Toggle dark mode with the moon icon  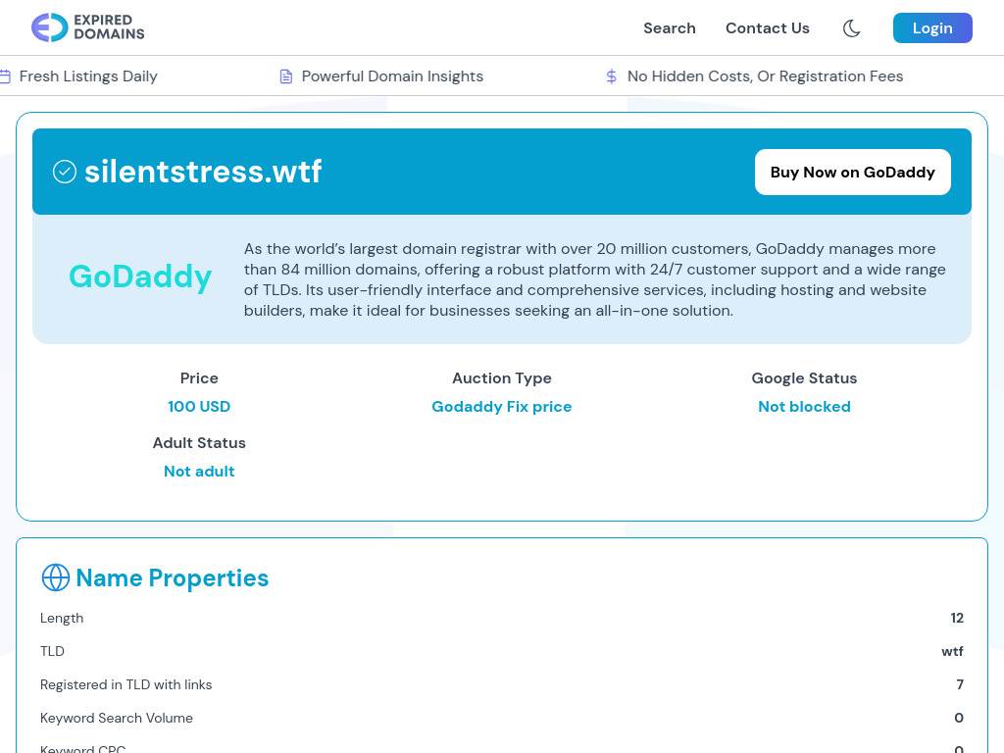click(x=851, y=27)
